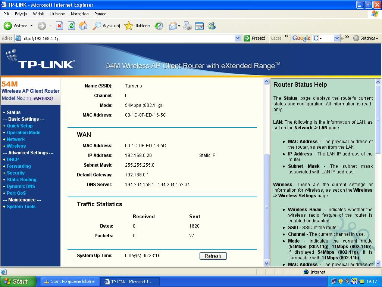The image size is (382, 287).
Task: Go to the Home page icon
Action: [83, 26]
